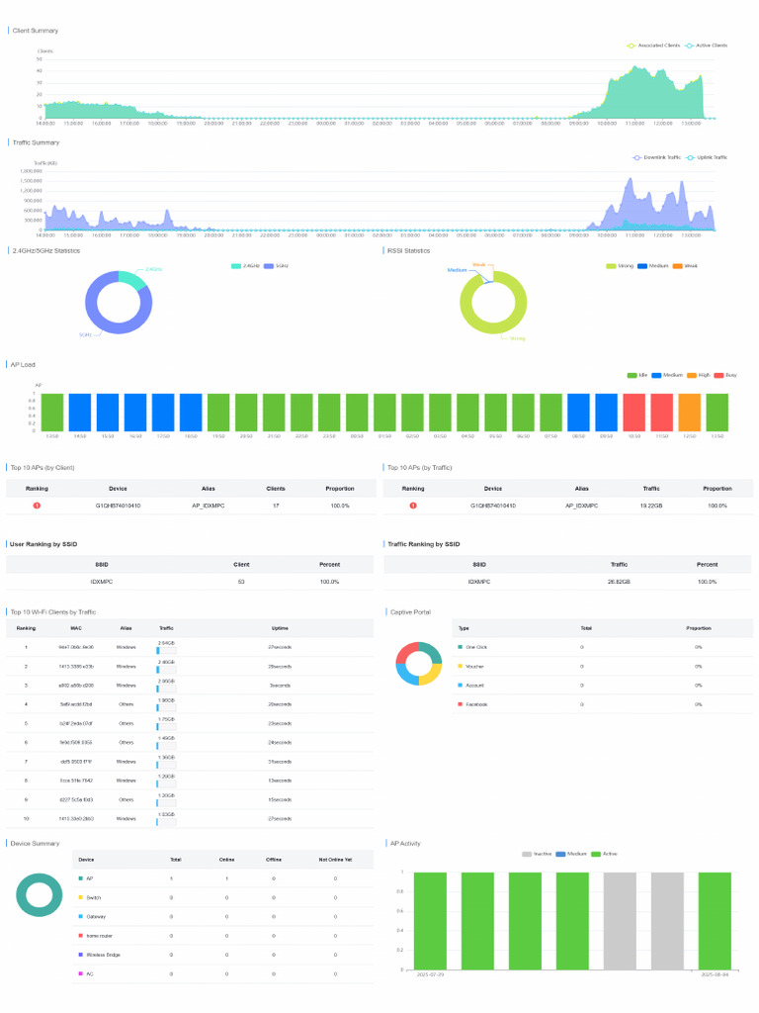The width and height of the screenshot is (759, 1013).
Task: Click the Uptime column header in Wi-Fi Clients
Action: click(x=280, y=628)
